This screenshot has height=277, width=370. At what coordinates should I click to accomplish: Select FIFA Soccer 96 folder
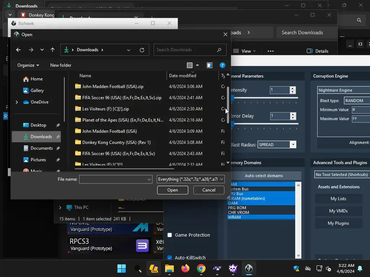click(x=119, y=154)
